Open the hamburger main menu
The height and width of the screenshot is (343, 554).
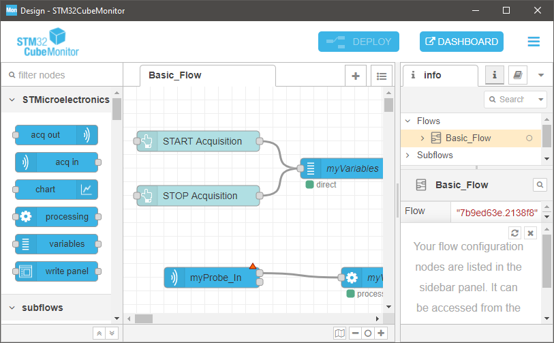534,42
